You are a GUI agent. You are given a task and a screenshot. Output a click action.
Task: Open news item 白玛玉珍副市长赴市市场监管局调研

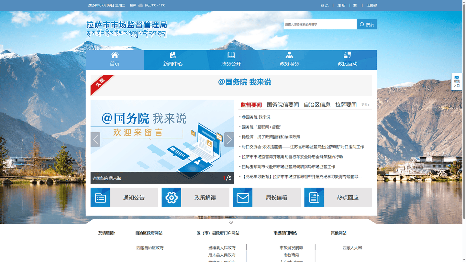[288, 167]
